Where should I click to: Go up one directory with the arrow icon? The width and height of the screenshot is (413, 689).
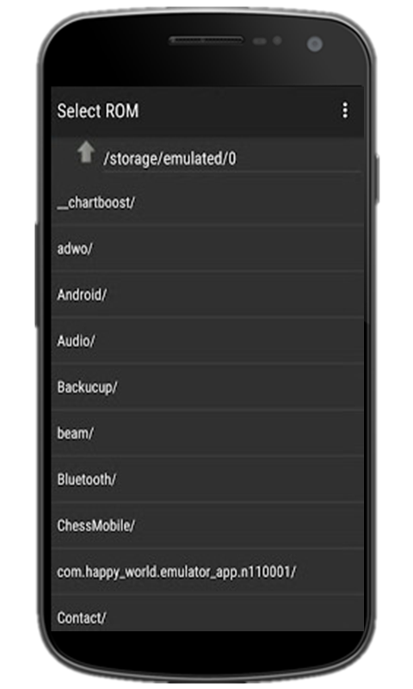click(86, 152)
